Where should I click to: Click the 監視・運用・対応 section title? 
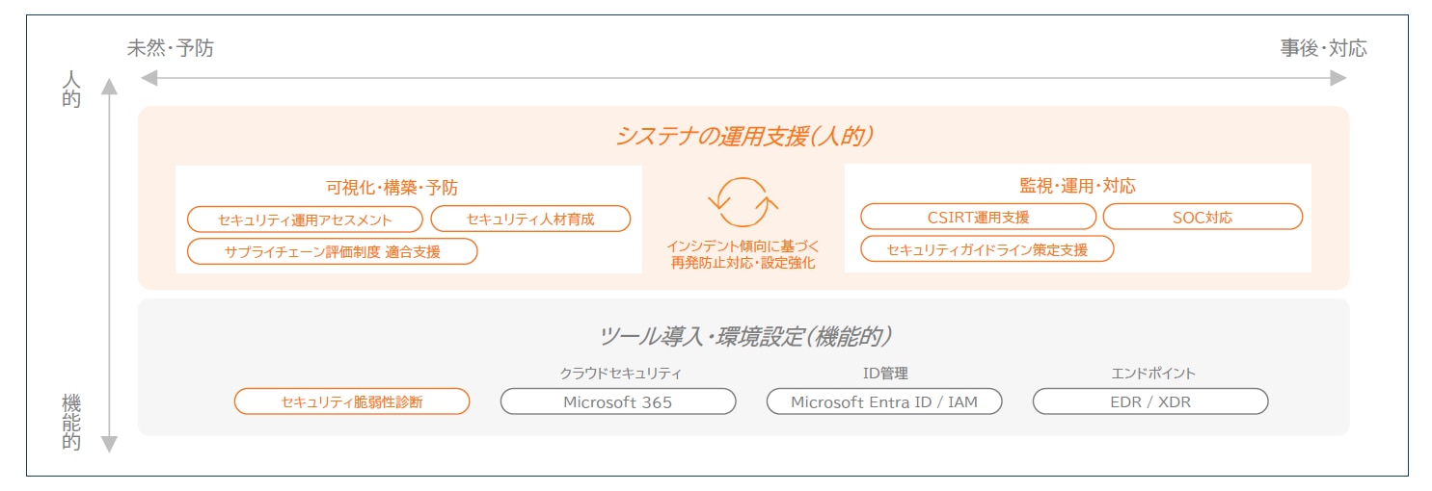(x=1077, y=186)
